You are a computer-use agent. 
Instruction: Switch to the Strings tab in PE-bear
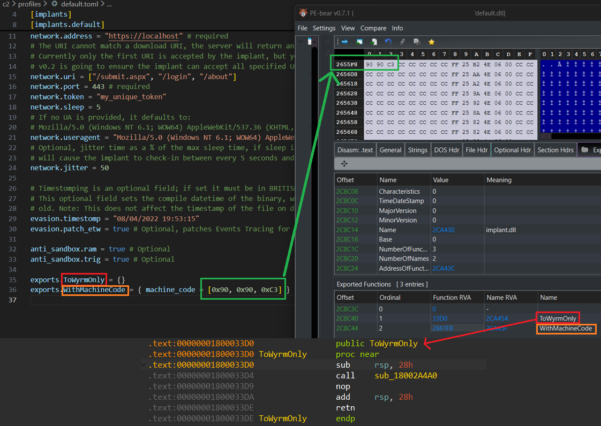[418, 150]
